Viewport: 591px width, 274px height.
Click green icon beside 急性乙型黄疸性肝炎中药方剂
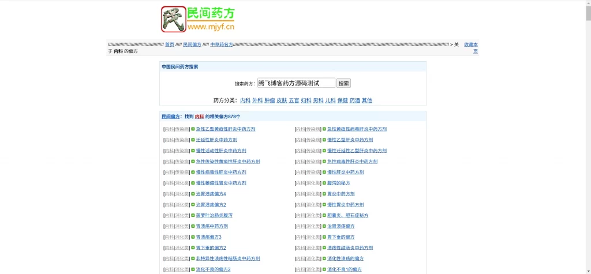tap(193, 129)
